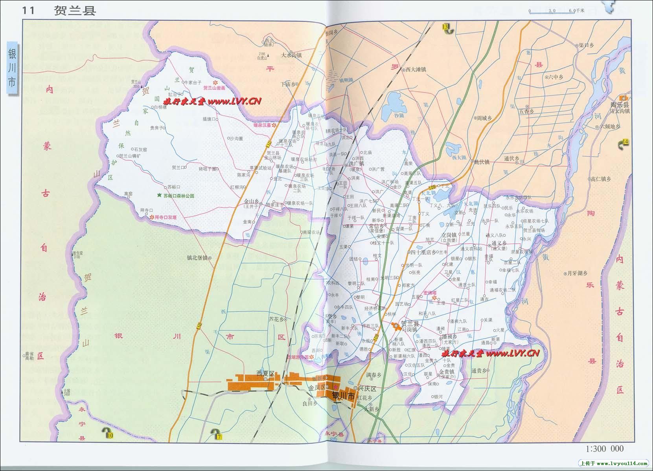Click the 西大滩镇 label

pyautogui.click(x=416, y=69)
